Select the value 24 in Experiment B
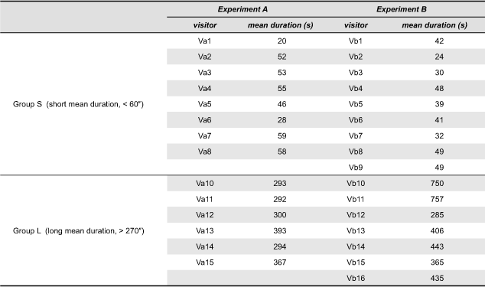 coord(439,57)
